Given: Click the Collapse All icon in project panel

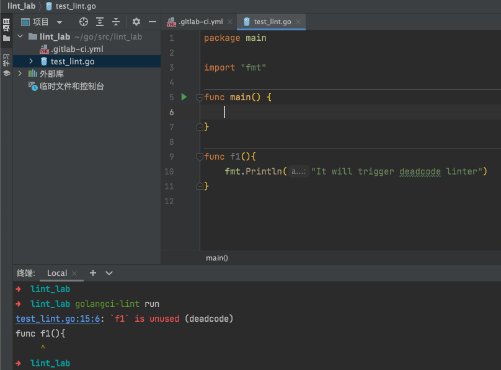Looking at the screenshot, I should (x=115, y=22).
